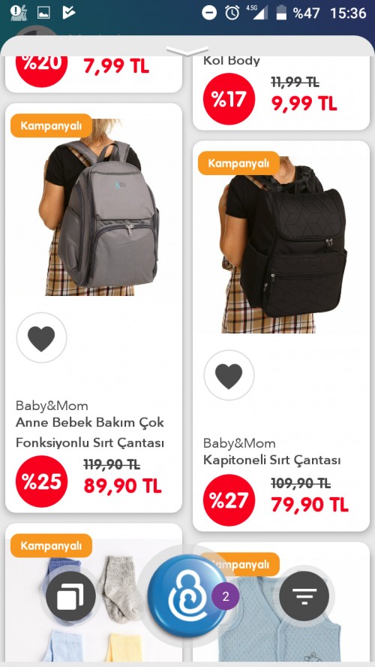Tap the %25 discount badge
The height and width of the screenshot is (667, 375).
(41, 481)
